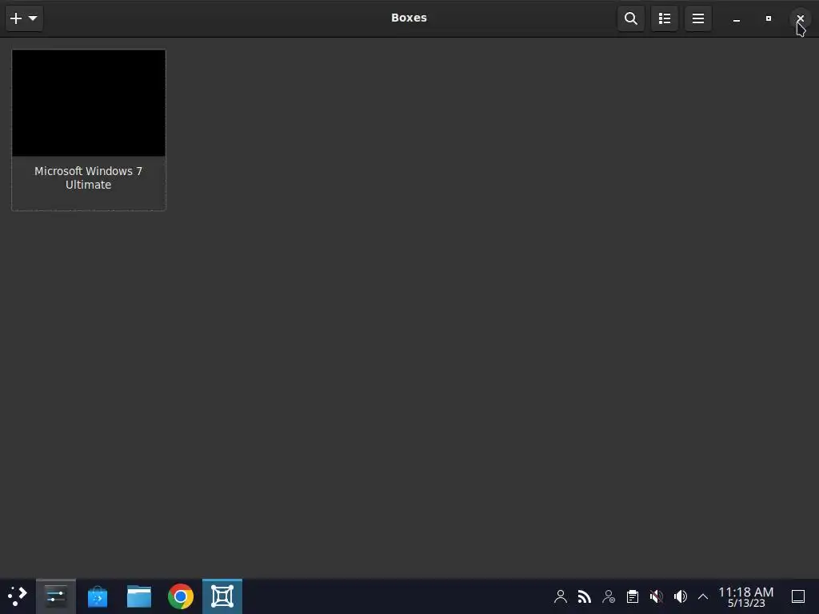Click the show desktop button
Image resolution: width=819 pixels, height=614 pixels.
coord(798,596)
